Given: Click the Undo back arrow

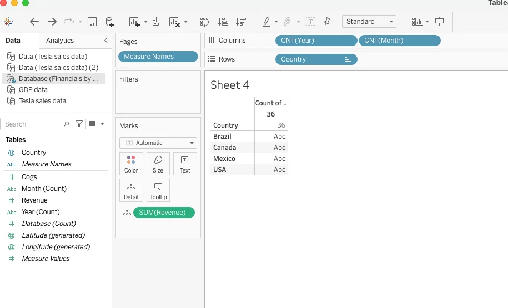Looking at the screenshot, I should (34, 22).
